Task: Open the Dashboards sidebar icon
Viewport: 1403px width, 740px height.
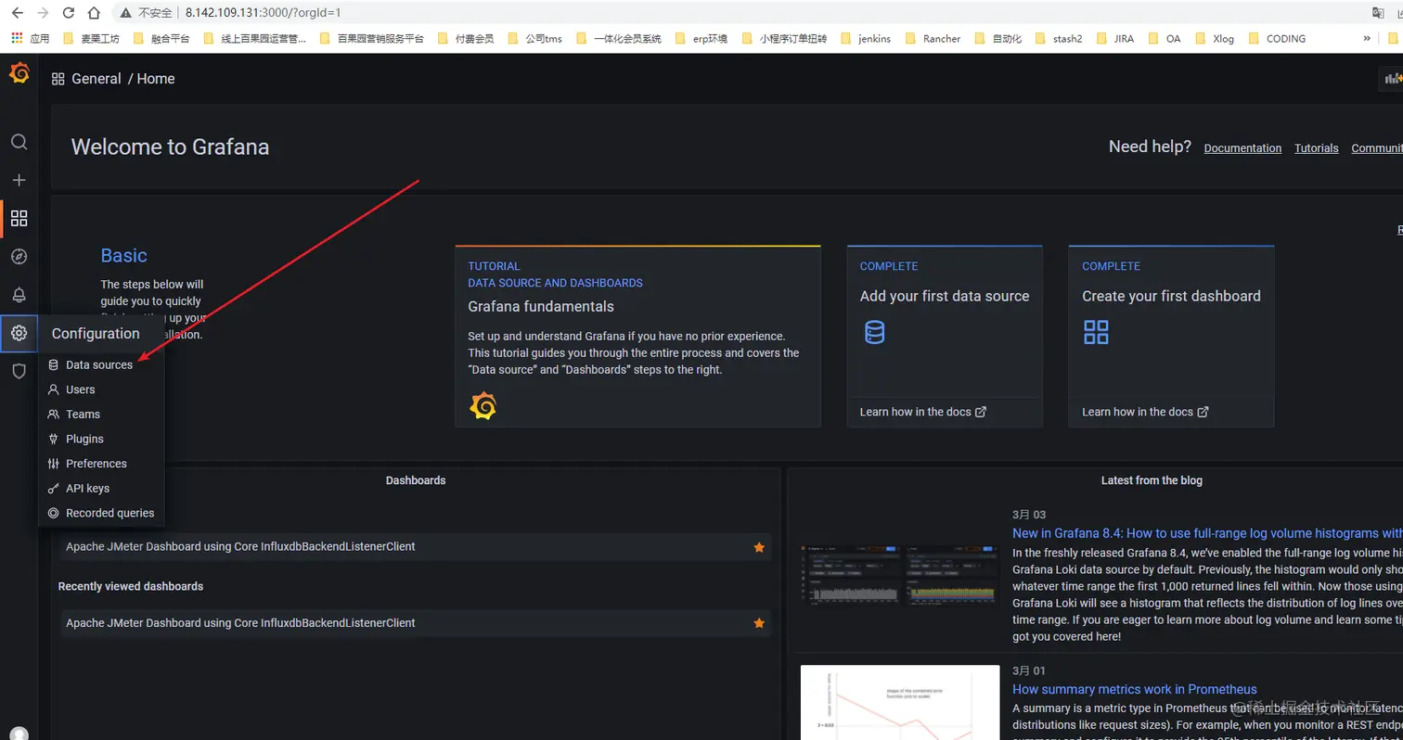Action: tap(19, 218)
